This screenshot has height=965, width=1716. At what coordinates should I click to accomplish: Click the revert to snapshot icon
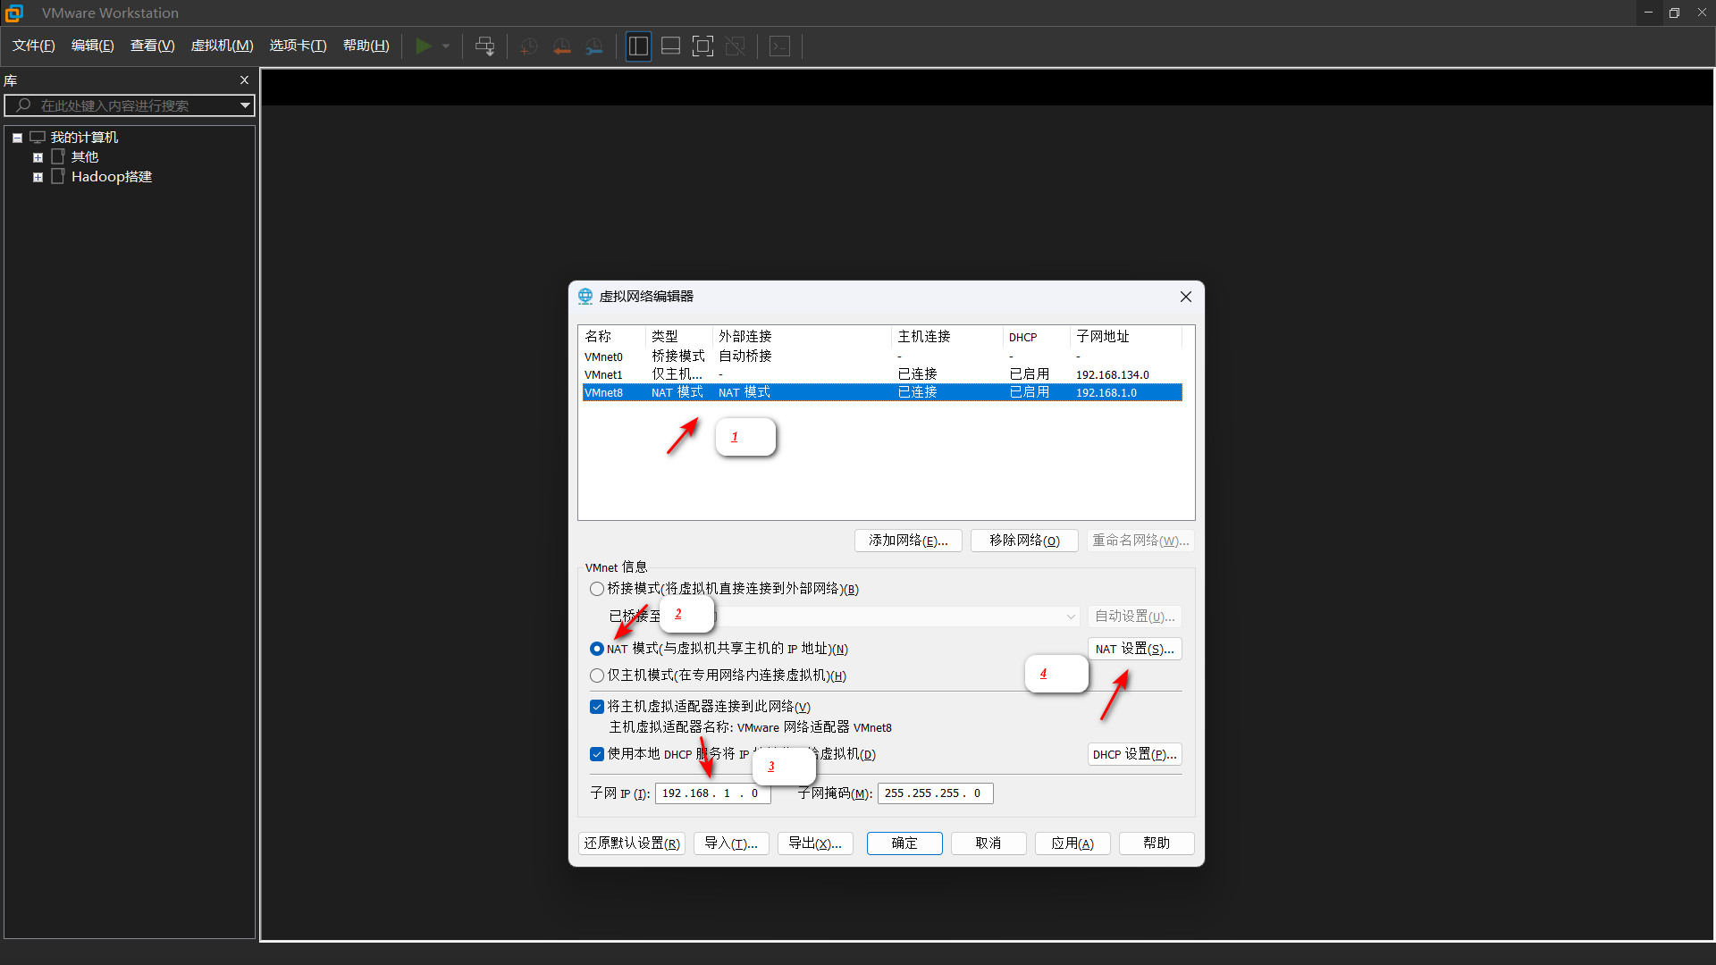tap(561, 46)
